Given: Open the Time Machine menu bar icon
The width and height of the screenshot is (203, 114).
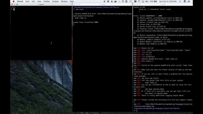Looking at the screenshot, I should pyautogui.click(x=131, y=1).
